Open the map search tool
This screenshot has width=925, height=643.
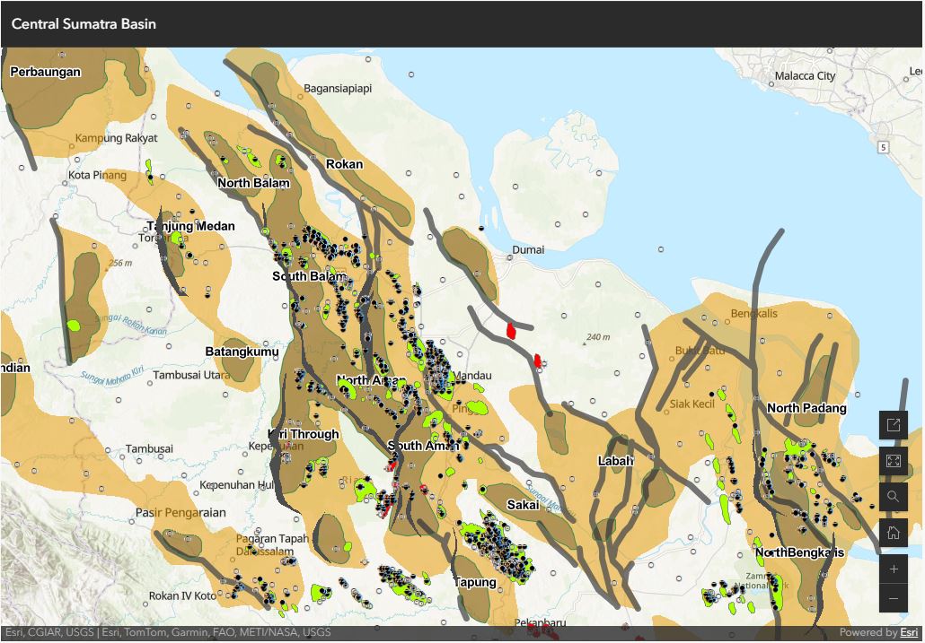point(893,497)
